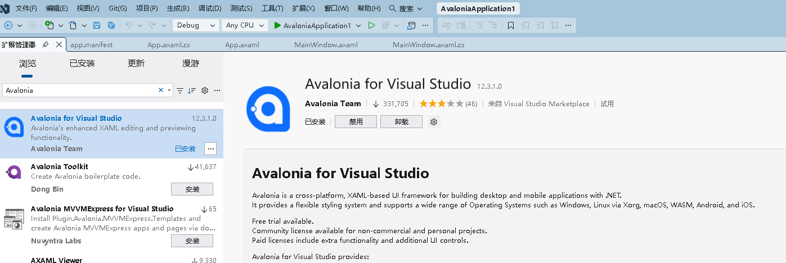Open the Debug configuration dropdown
This screenshot has width=786, height=263.
pos(196,25)
